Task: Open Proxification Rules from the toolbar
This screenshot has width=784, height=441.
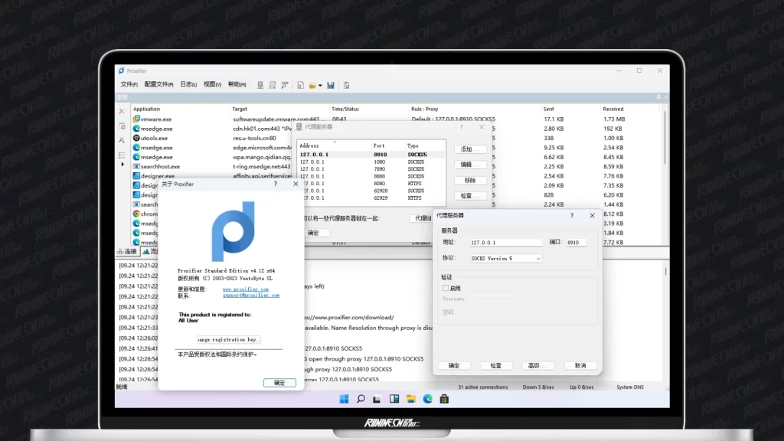Action: coord(272,85)
